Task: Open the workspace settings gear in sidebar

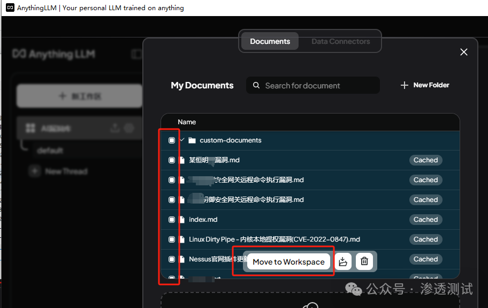Action: point(129,127)
